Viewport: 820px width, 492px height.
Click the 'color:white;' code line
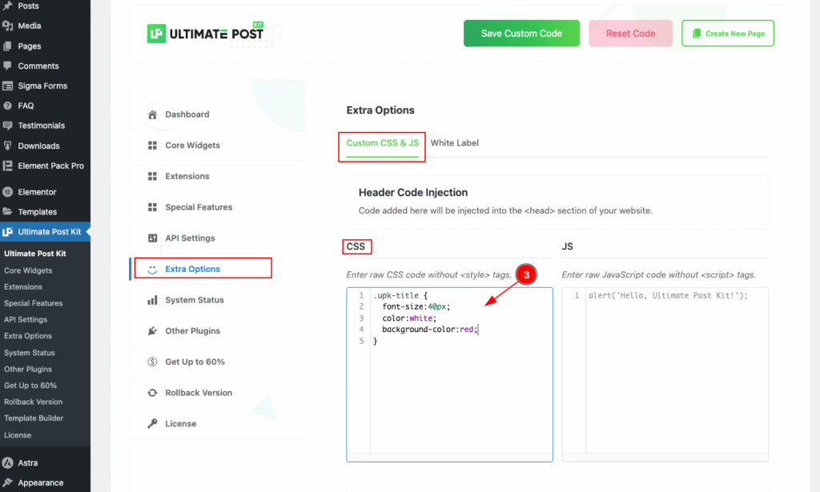point(409,318)
